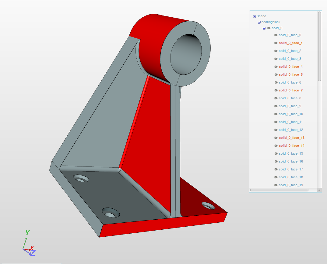The height and width of the screenshot is (264, 327).
Task: Select solid_0_face_2 label
Action: pos(290,51)
